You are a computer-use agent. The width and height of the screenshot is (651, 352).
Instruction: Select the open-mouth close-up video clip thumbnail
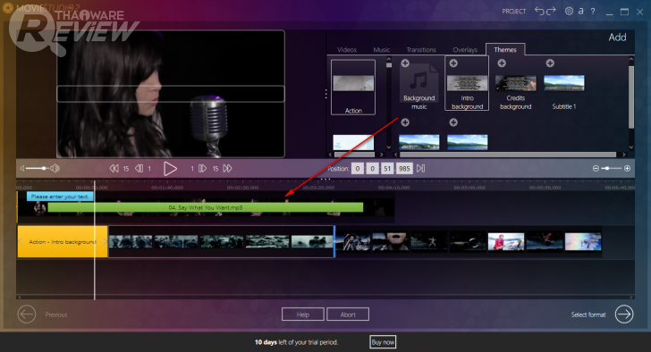391,241
